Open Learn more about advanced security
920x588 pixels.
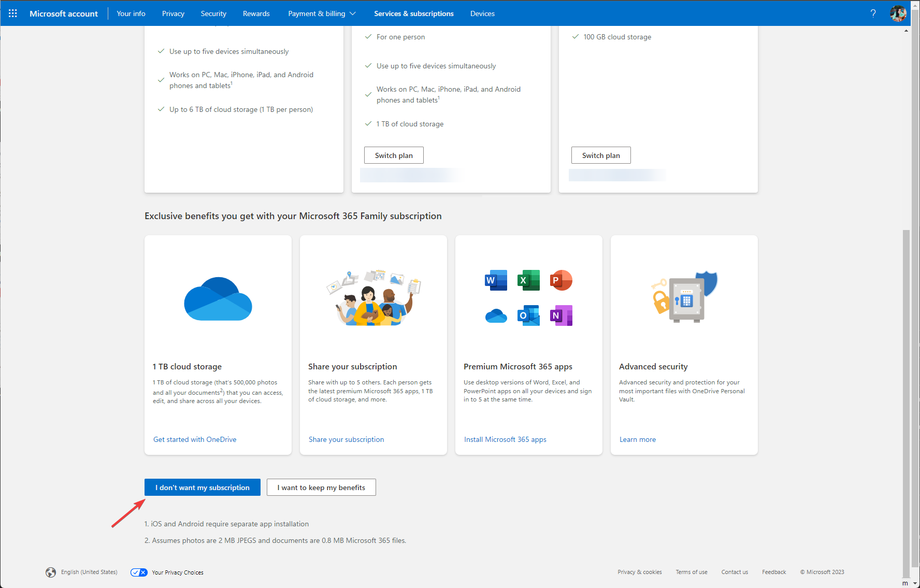point(638,439)
